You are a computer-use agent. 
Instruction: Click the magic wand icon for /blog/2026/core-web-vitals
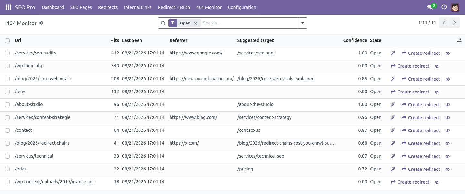393,79
